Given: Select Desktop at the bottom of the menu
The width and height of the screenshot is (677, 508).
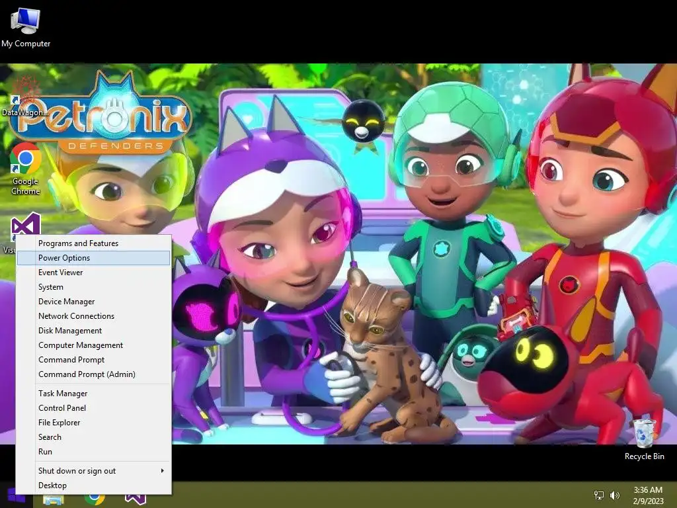Looking at the screenshot, I should pyautogui.click(x=94, y=486).
